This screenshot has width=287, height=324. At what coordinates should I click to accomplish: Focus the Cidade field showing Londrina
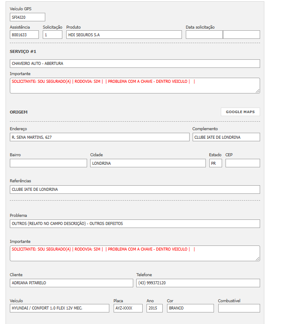[x=148, y=163]
